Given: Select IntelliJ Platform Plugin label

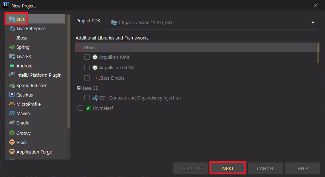Looking at the screenshot, I should [39, 75].
